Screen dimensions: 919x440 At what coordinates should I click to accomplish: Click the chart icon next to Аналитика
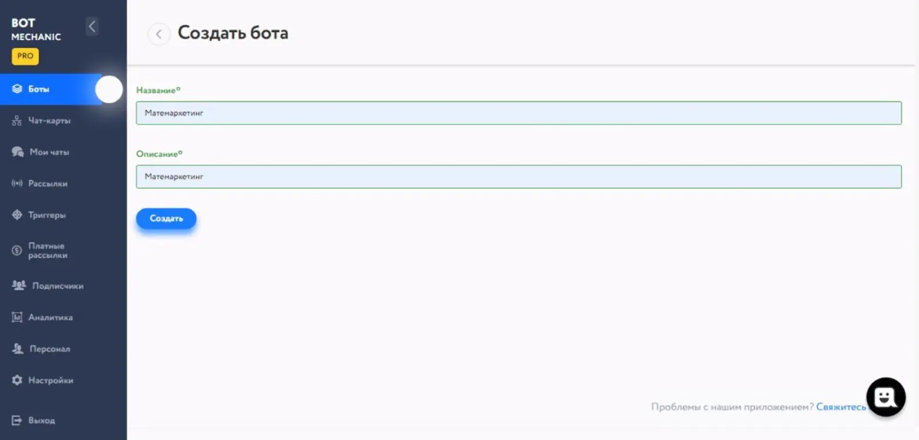pyautogui.click(x=17, y=317)
